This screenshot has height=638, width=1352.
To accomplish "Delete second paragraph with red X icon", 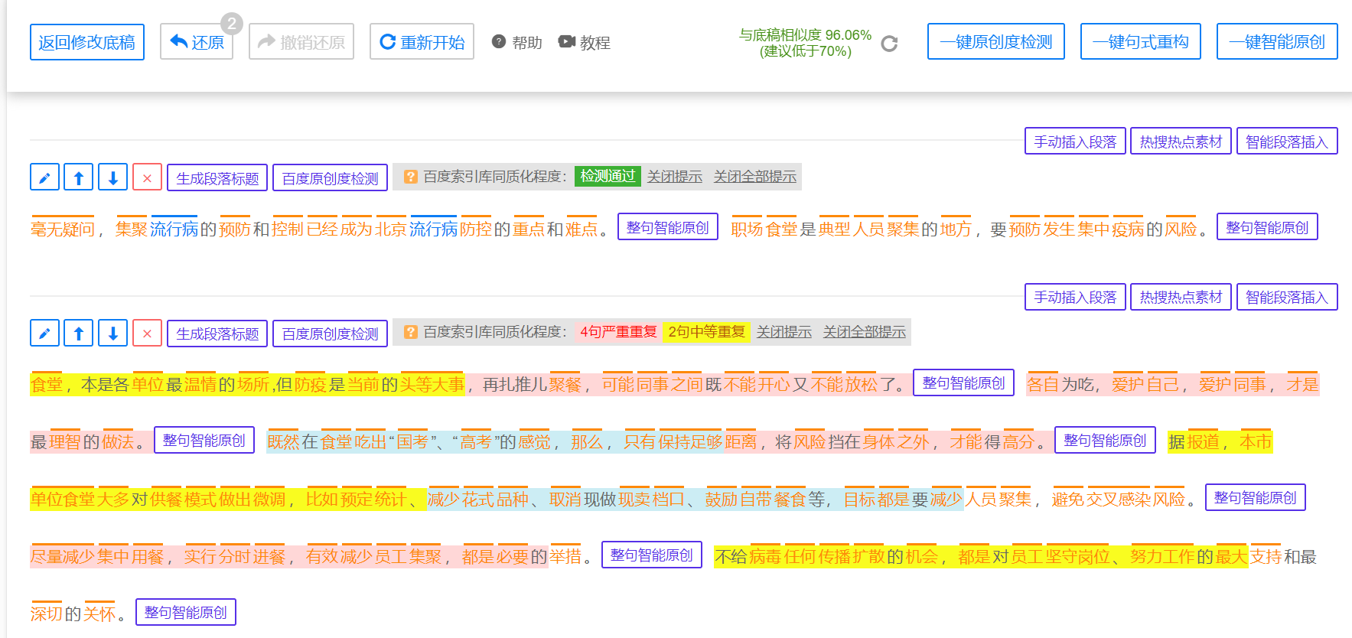I will pyautogui.click(x=147, y=333).
